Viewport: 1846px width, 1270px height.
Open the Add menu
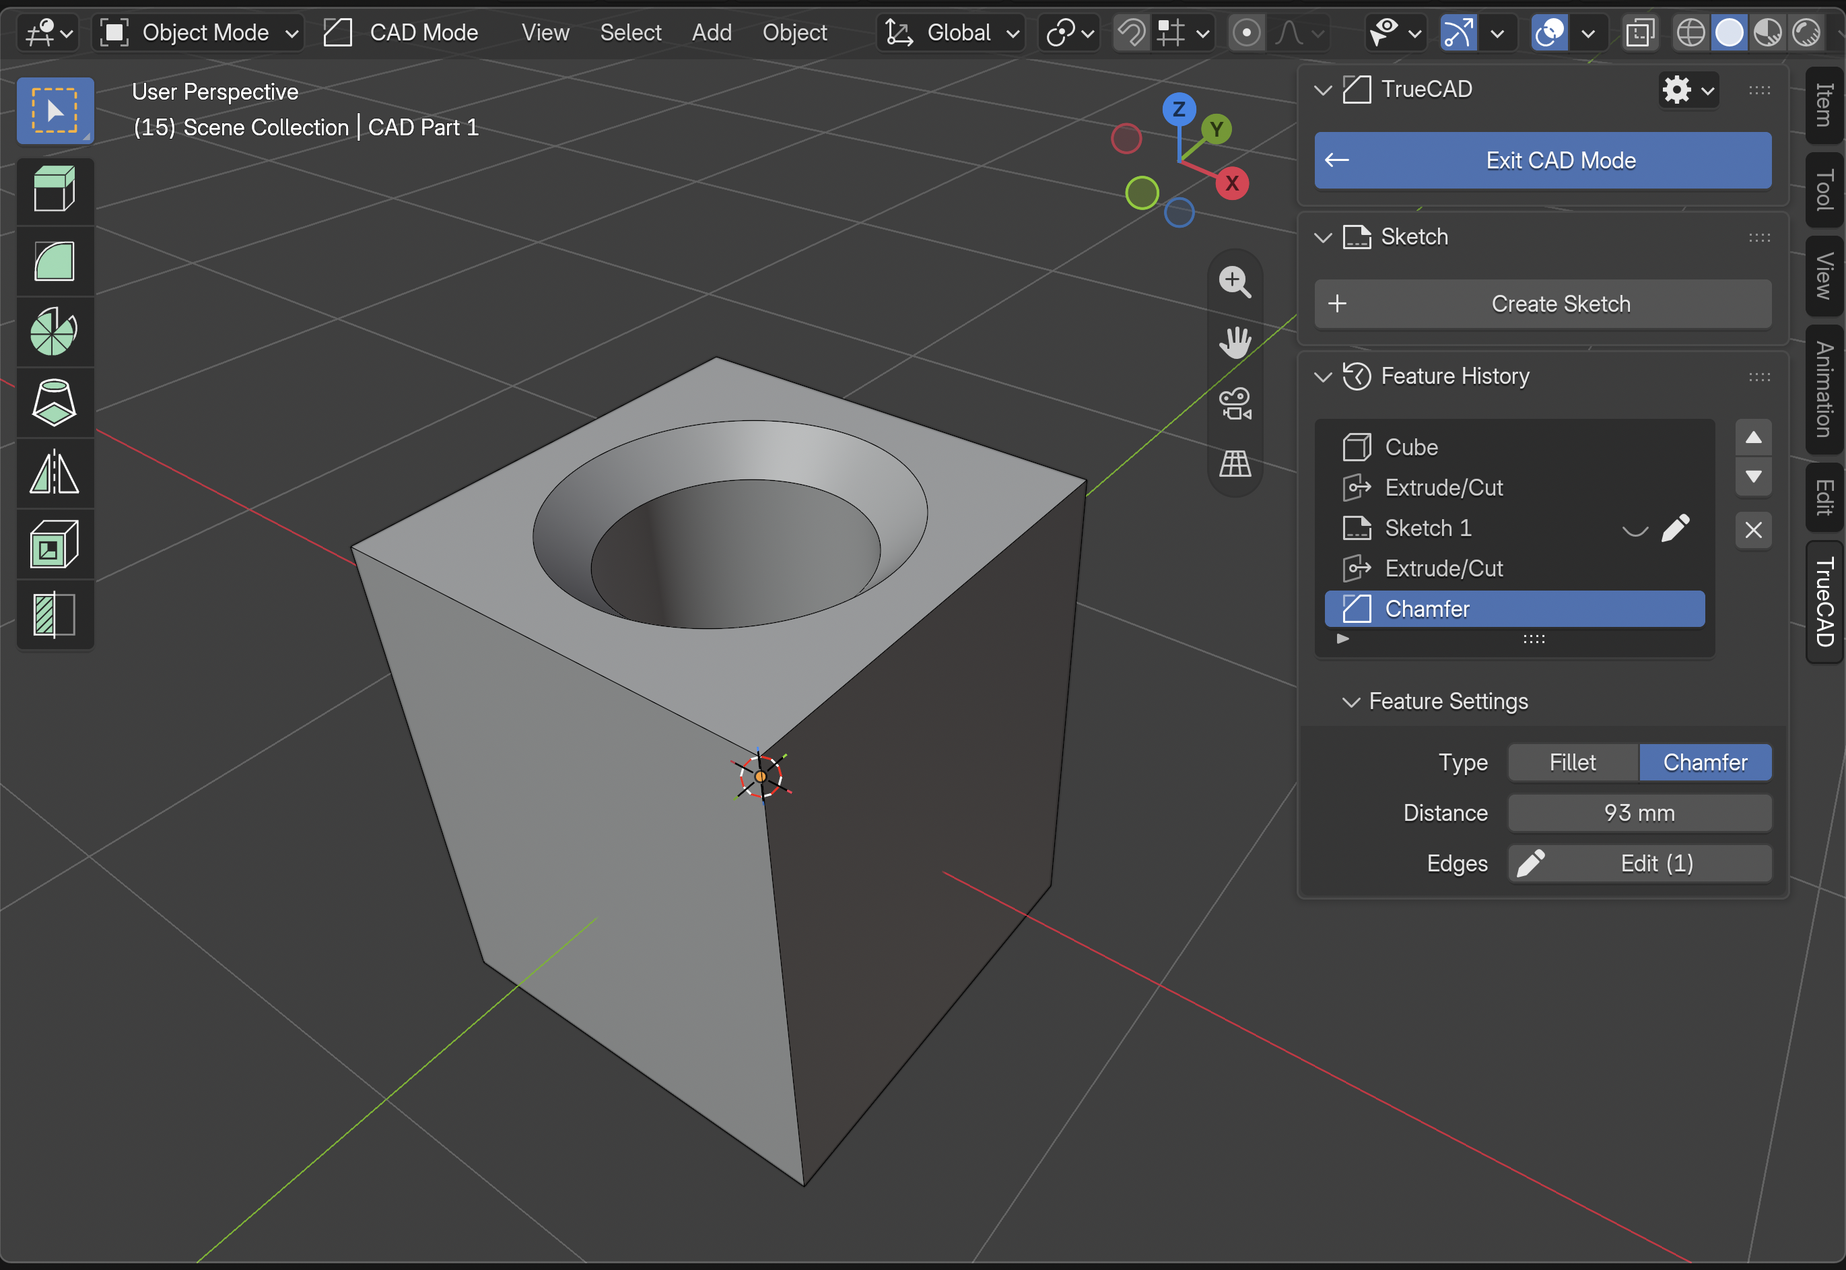pyautogui.click(x=711, y=32)
